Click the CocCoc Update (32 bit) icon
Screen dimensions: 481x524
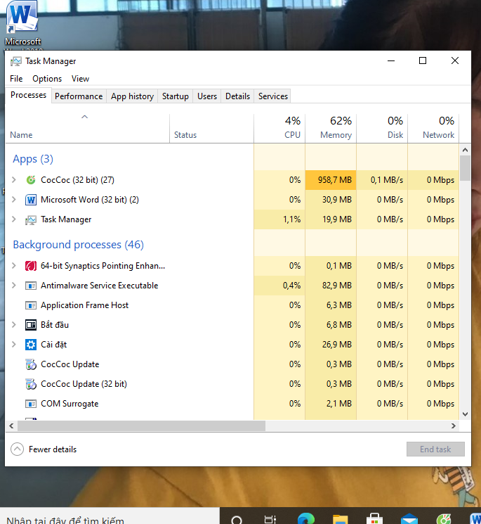click(x=31, y=384)
